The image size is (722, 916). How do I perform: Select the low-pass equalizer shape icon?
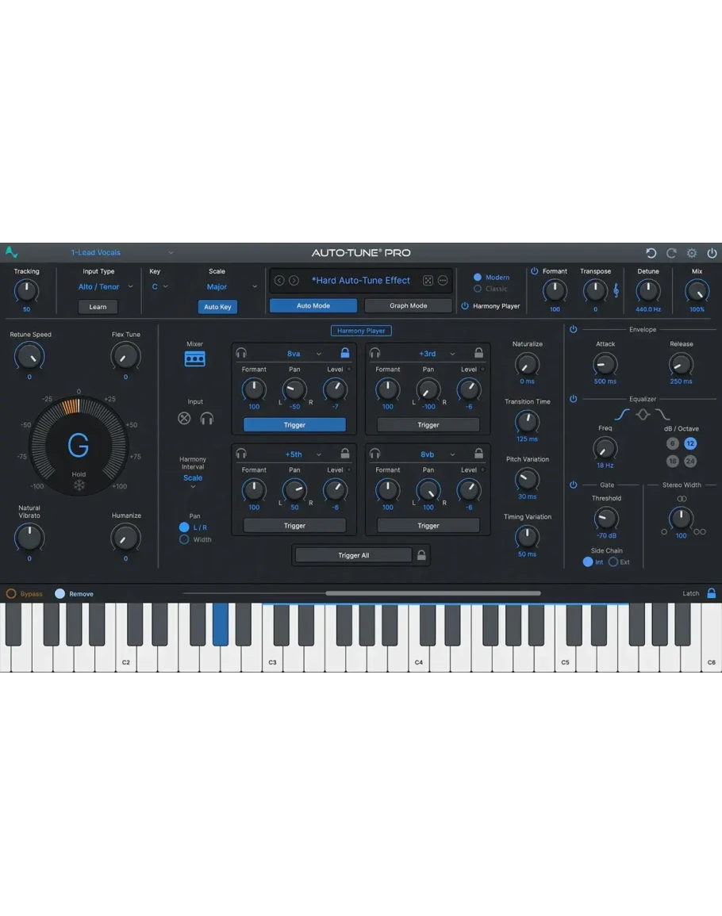[662, 414]
